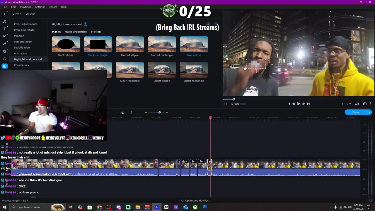
Task: Open Task View on the taskbar
Action: [70, 207]
